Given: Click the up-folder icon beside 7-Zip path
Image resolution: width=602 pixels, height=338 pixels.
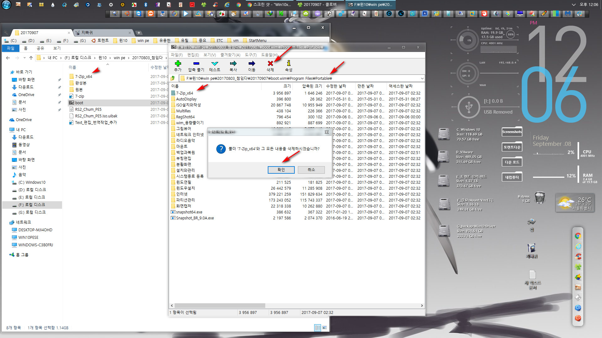Looking at the screenshot, I should coord(173,78).
